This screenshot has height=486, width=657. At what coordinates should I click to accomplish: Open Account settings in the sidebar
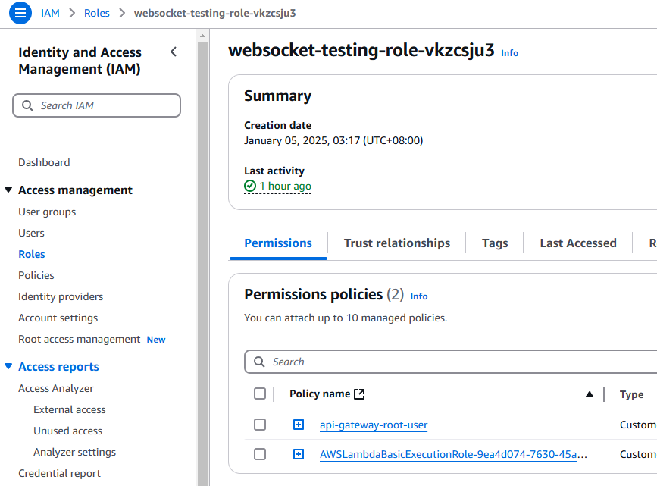[x=58, y=318]
